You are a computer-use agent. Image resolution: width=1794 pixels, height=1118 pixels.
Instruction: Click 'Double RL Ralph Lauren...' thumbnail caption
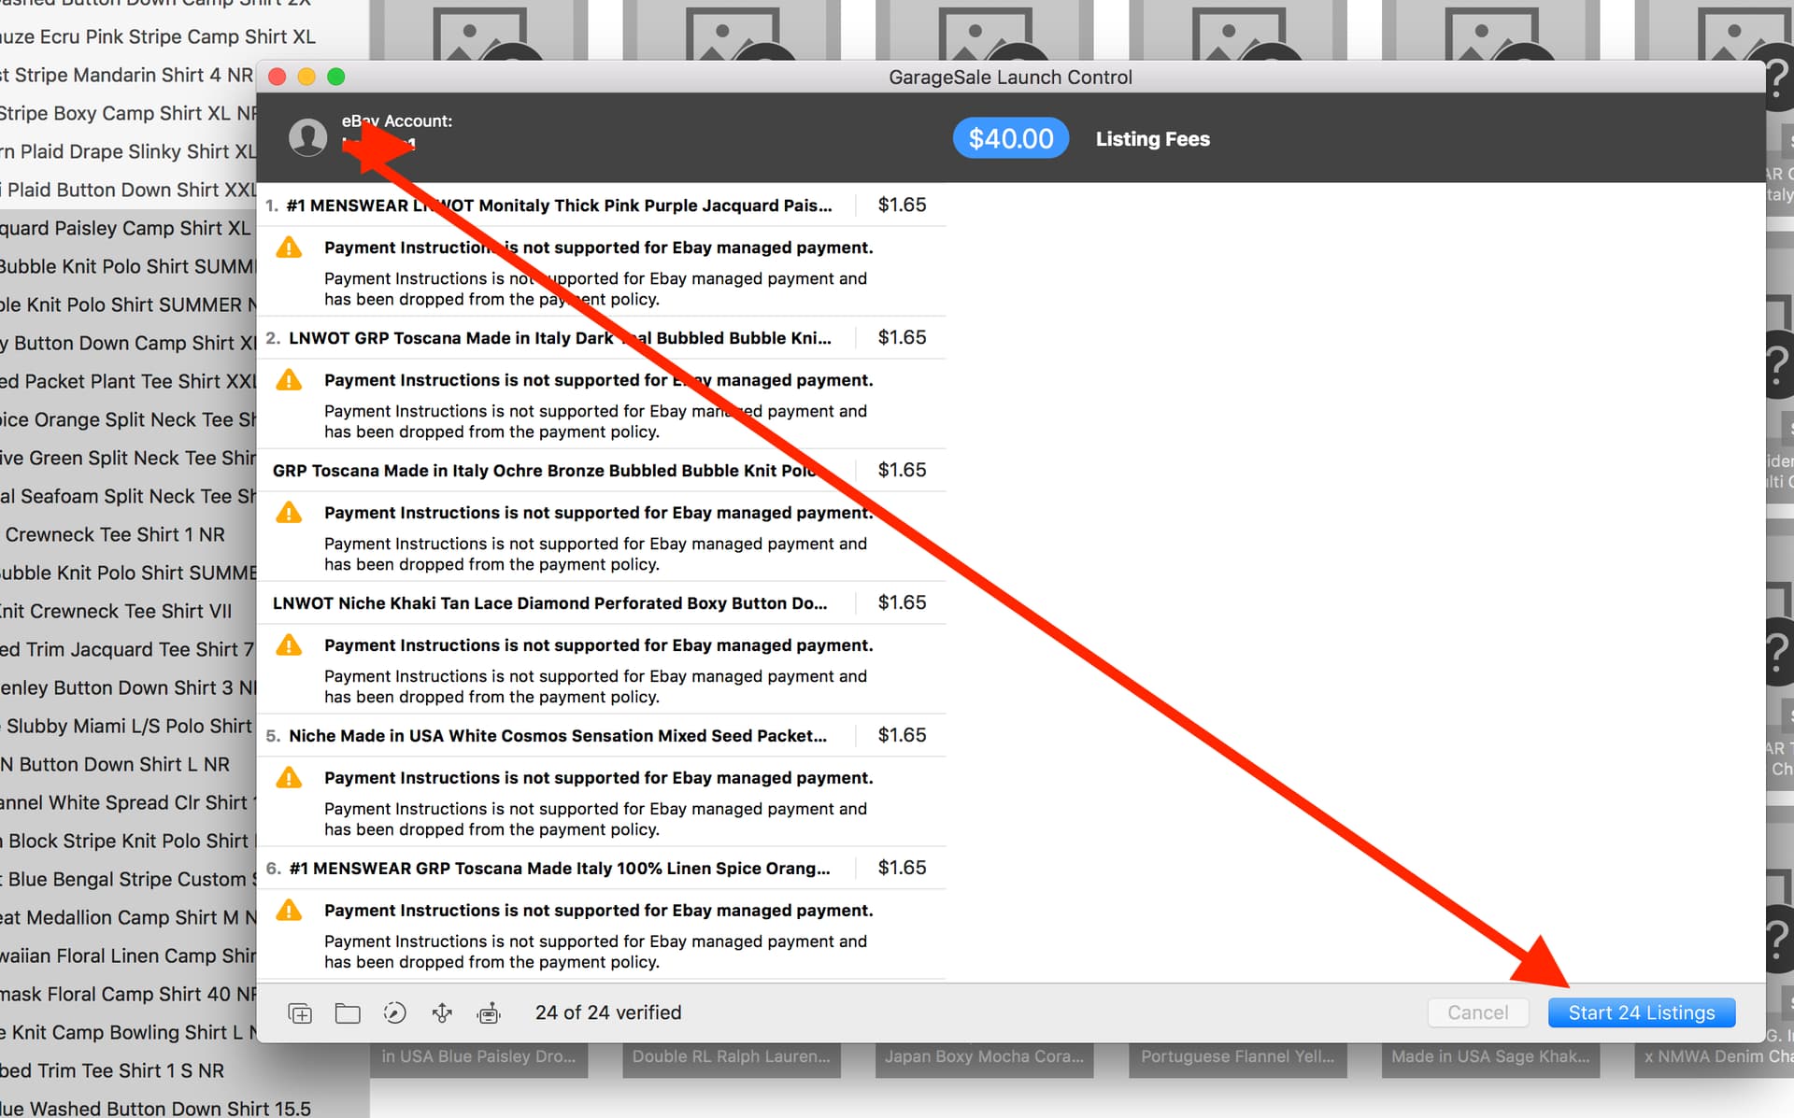[732, 1056]
